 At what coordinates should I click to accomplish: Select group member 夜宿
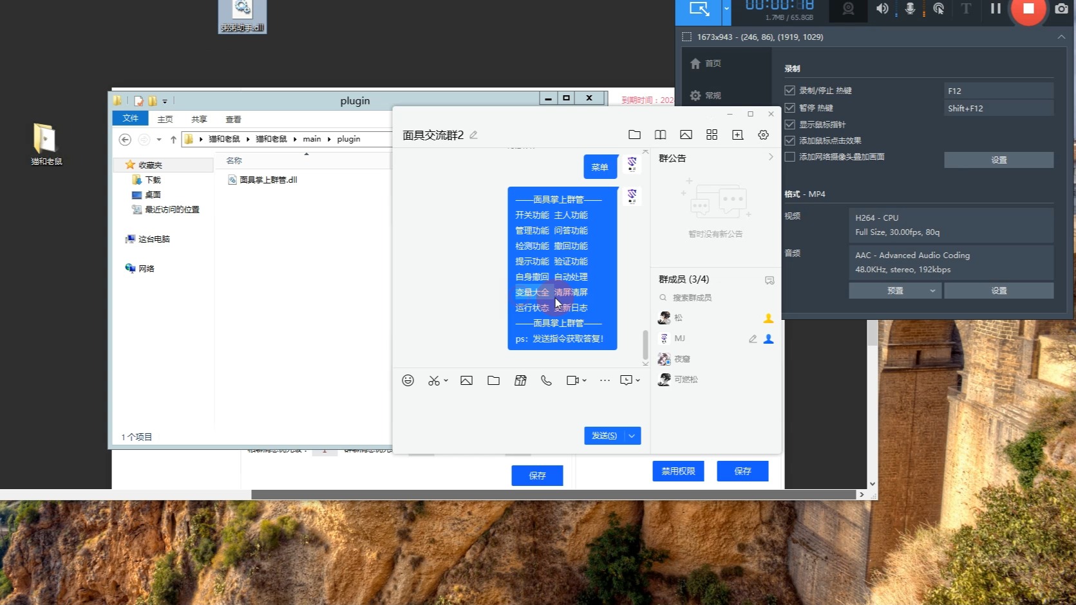click(x=715, y=359)
